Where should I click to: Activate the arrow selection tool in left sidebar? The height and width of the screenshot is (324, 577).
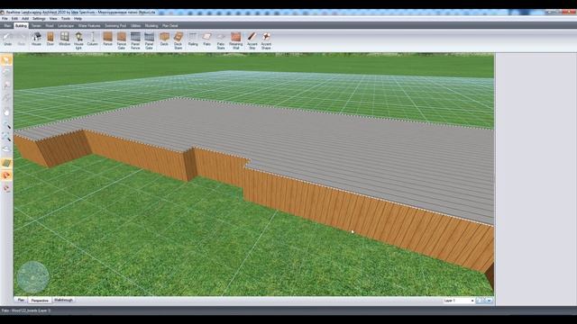(6, 60)
